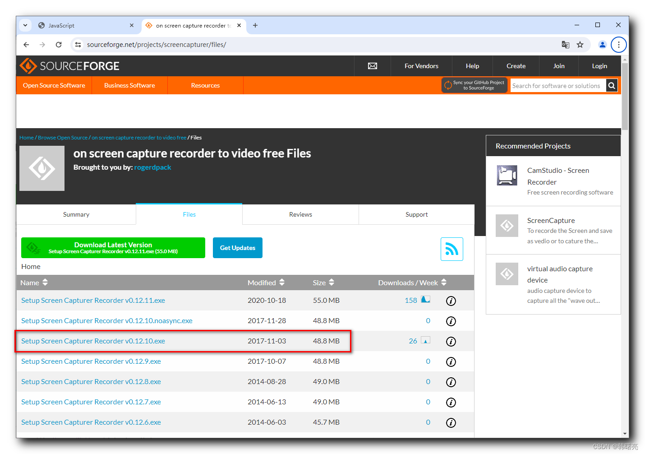Switch to the JavaScript browser tab
This screenshot has width=645, height=454.
[86, 25]
